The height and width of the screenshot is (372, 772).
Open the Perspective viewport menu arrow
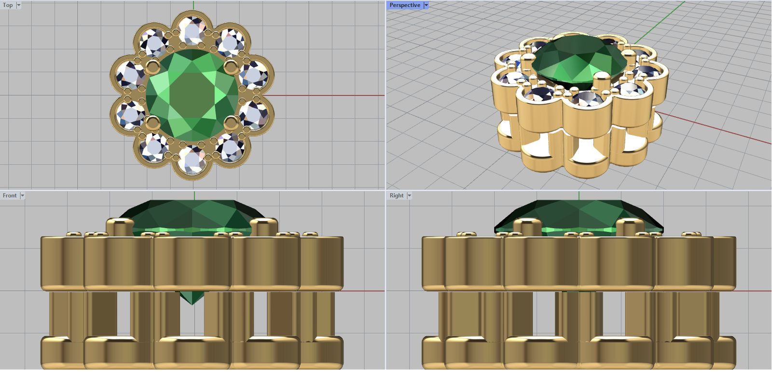426,5
